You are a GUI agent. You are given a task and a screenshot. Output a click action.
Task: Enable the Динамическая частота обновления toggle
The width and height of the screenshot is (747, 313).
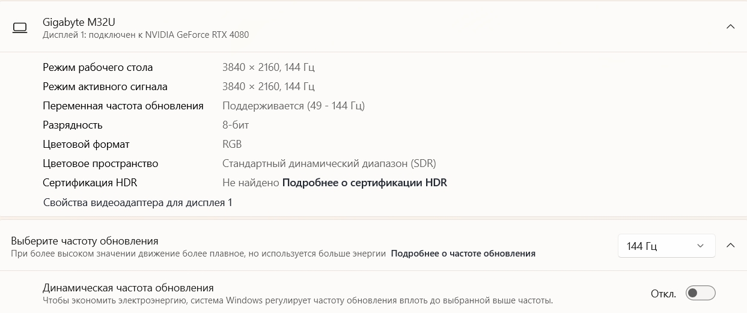[700, 293]
